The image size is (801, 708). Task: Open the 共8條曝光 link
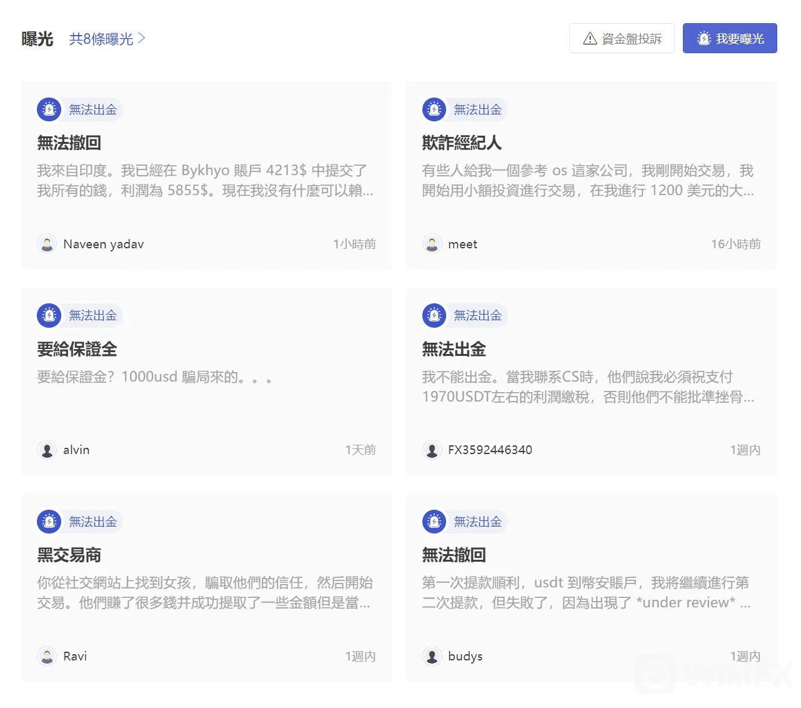pos(107,39)
